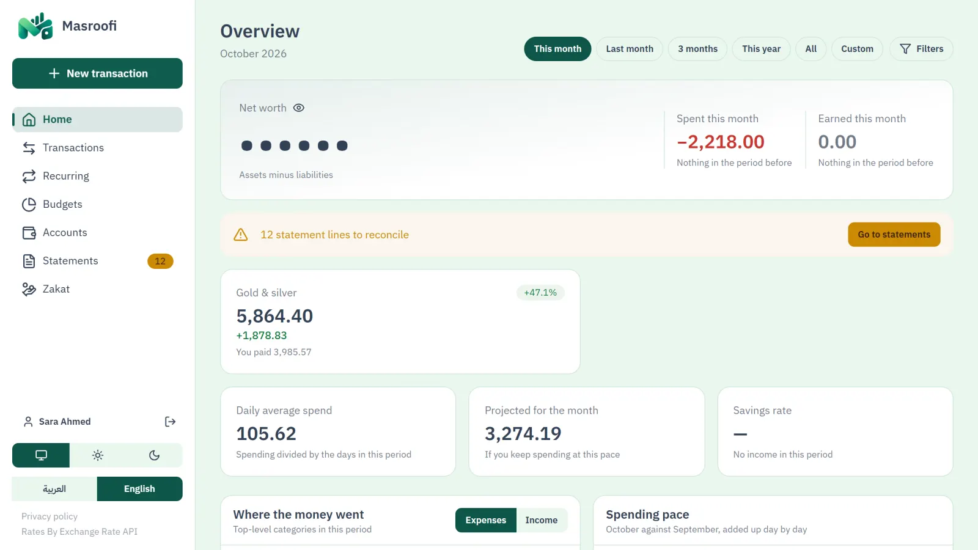978x550 pixels.
Task: Select English language option
Action: tap(139, 489)
